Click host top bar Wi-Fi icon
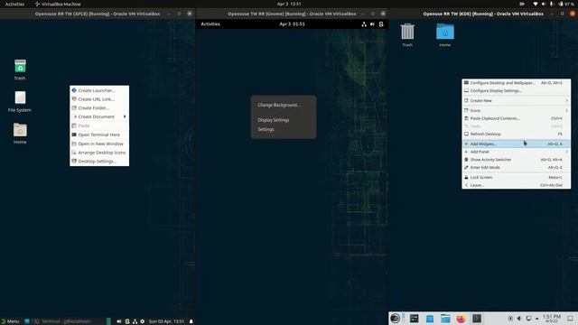Screen dimensions: 578x325 536,4
